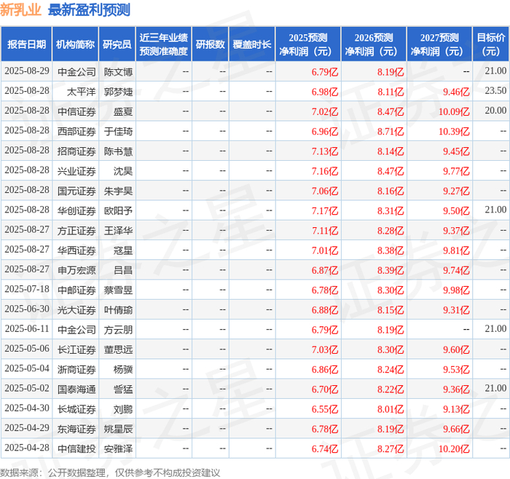The height and width of the screenshot is (479, 510).
Task: Click analyst 方云朋
Action: (118, 330)
